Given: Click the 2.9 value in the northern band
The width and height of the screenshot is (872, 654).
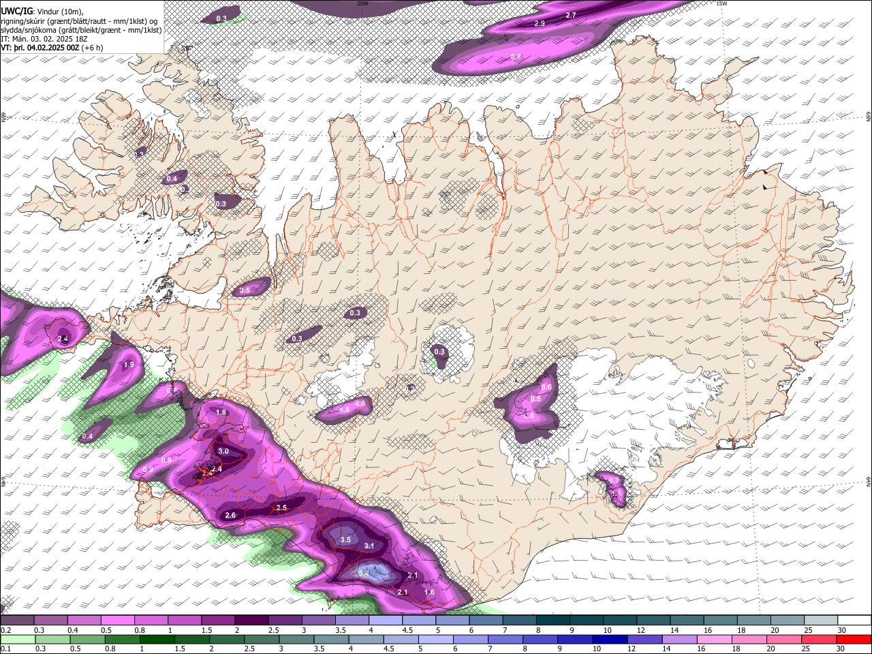Looking at the screenshot, I should (x=540, y=23).
